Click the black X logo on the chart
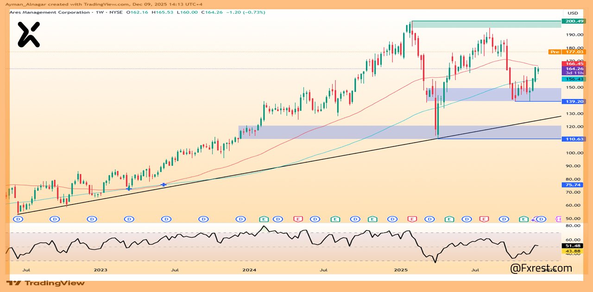Screen dimensions: 593x292 (29, 34)
